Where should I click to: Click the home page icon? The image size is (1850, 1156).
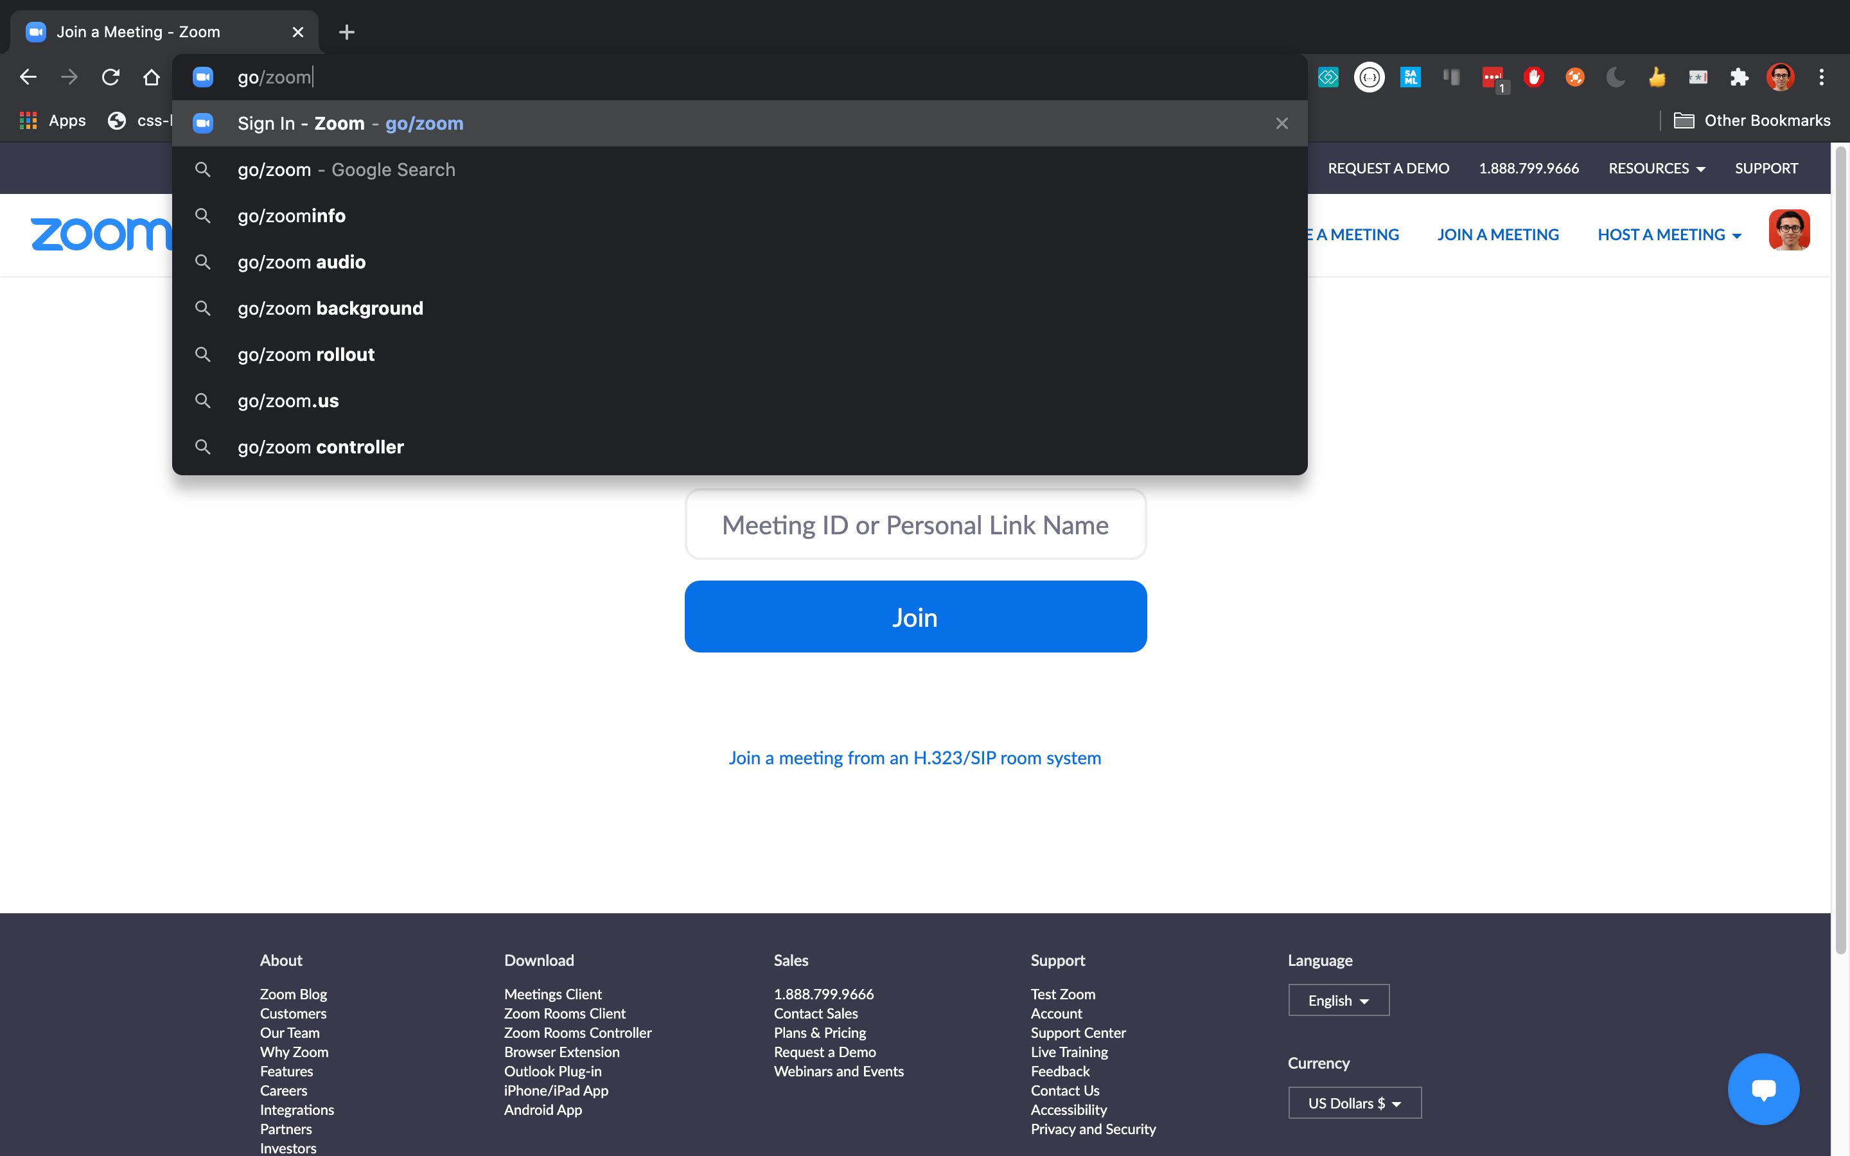(152, 77)
